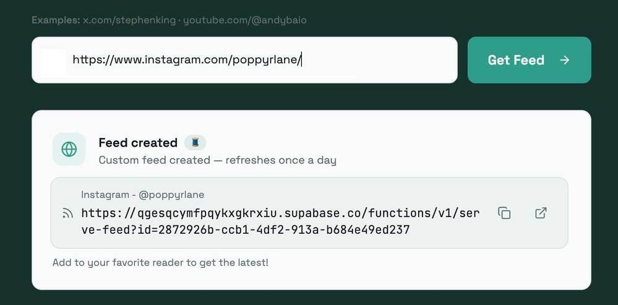Click the arrow icon in Get Feed button

tap(564, 60)
